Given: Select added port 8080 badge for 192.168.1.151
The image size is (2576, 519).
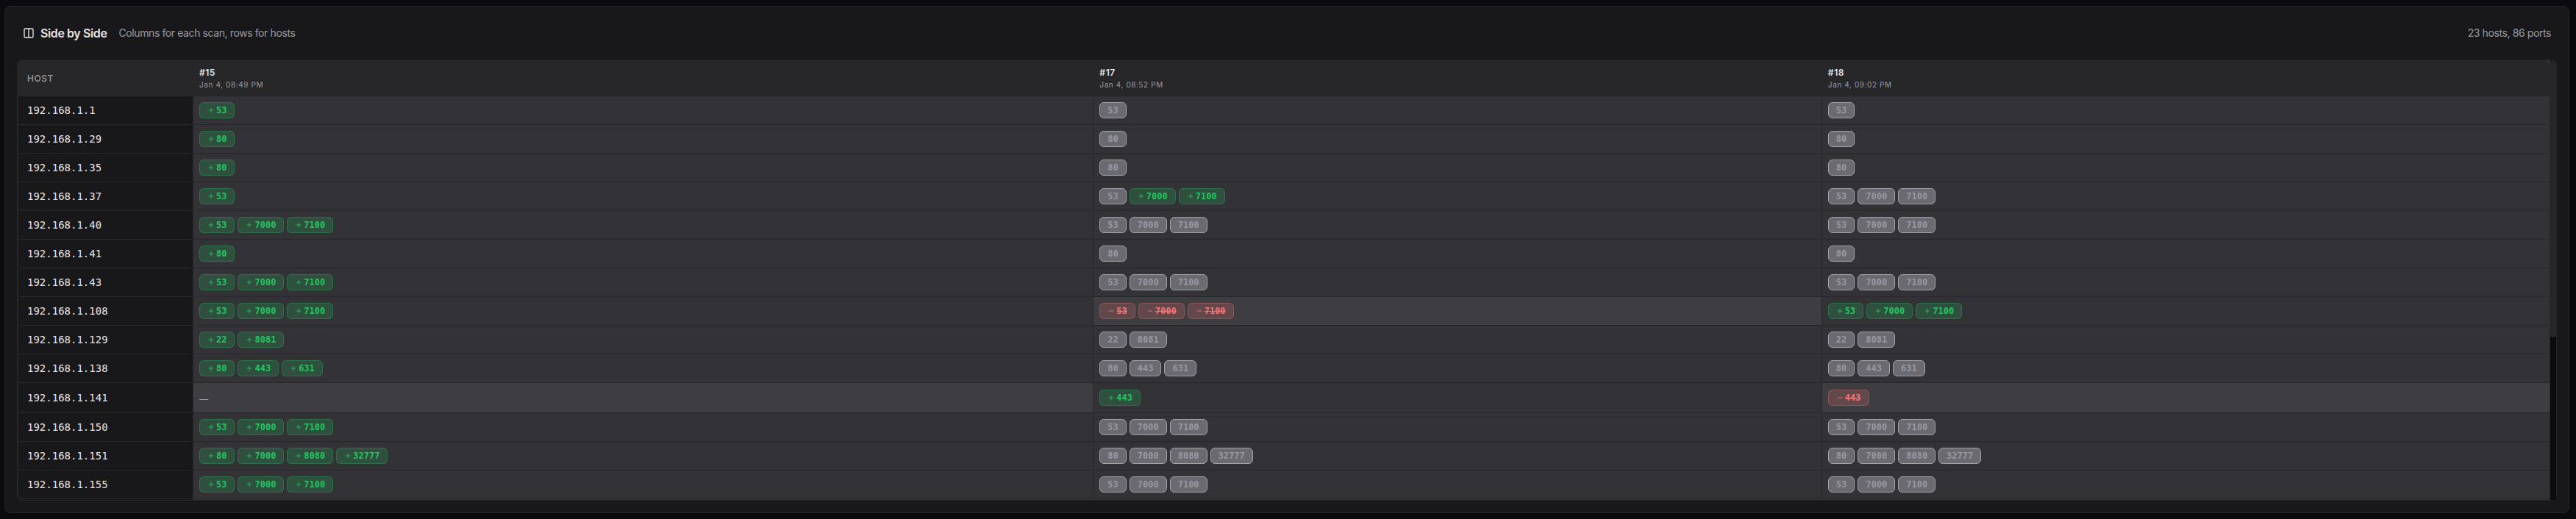Looking at the screenshot, I should point(310,456).
